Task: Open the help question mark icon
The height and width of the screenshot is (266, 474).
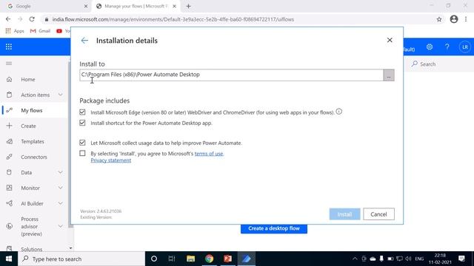Action: tap(447, 47)
